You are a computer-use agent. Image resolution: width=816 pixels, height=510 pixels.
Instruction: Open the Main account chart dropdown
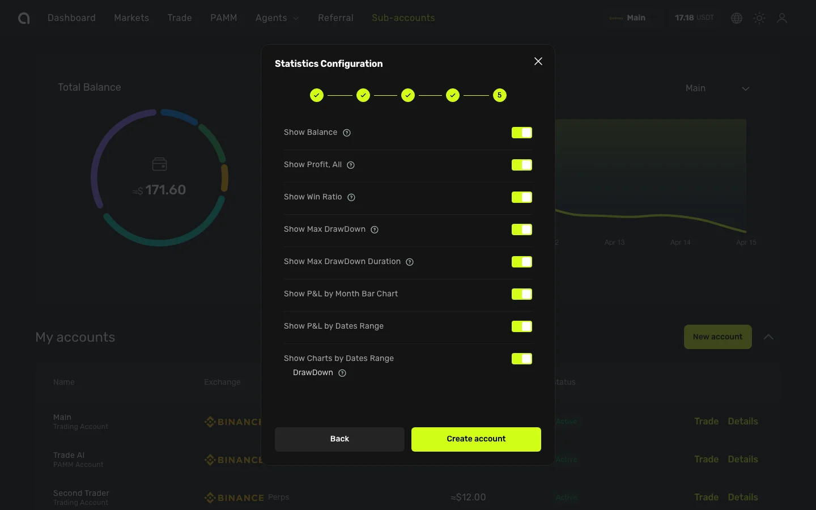coord(717,88)
